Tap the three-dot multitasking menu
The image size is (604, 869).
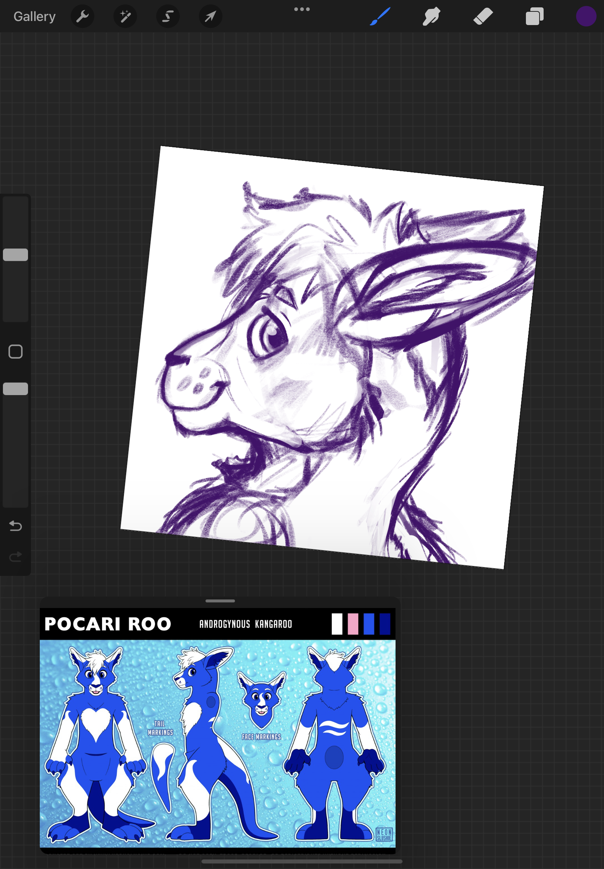[x=302, y=9]
